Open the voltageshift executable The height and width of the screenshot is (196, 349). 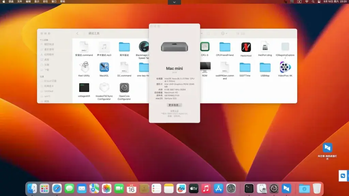point(84,88)
